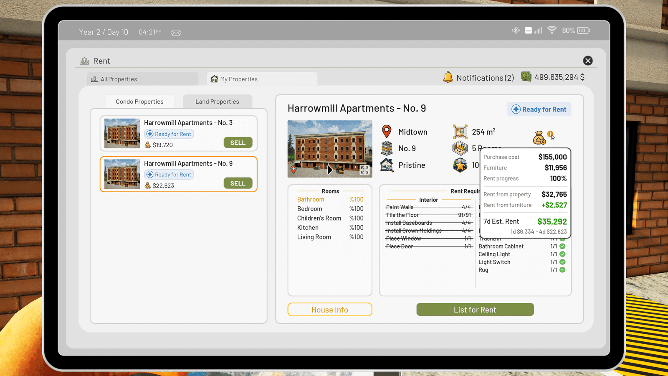
Task: Select the Living Room row
Action: tap(330, 237)
